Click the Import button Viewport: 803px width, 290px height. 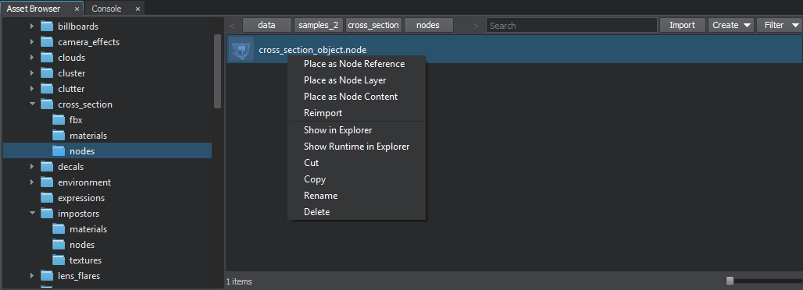coord(682,25)
